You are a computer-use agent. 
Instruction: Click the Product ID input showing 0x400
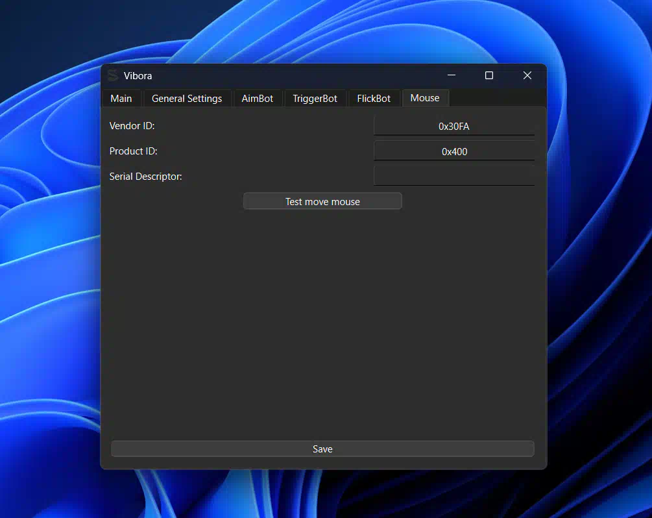[454, 151]
